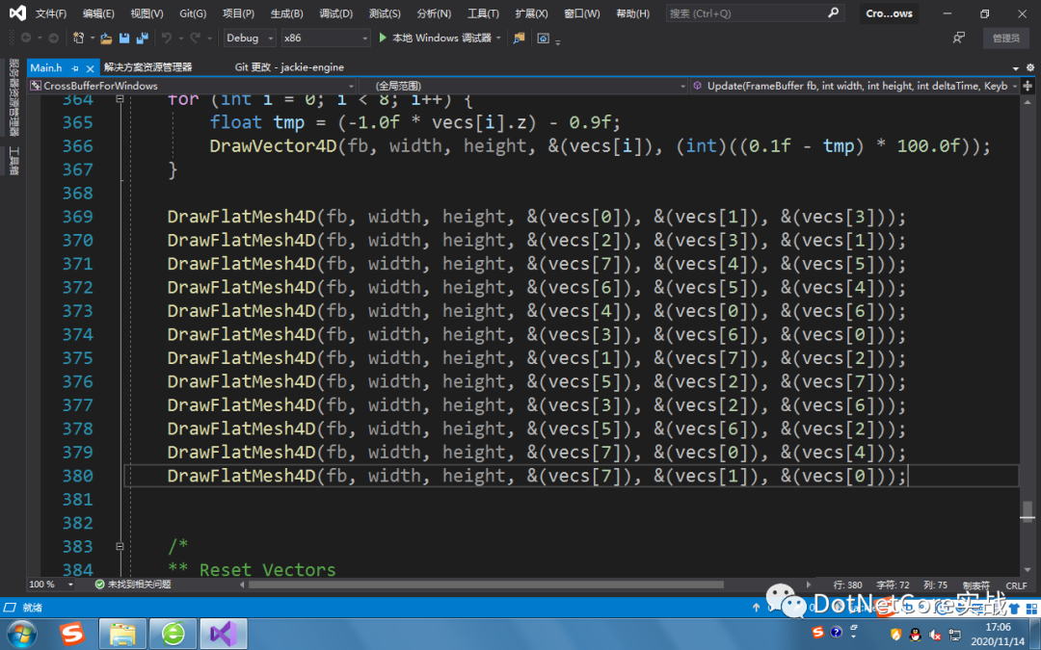The width and height of the screenshot is (1041, 650).
Task: Navigate backward with the back arrow icon
Action: (x=24, y=39)
